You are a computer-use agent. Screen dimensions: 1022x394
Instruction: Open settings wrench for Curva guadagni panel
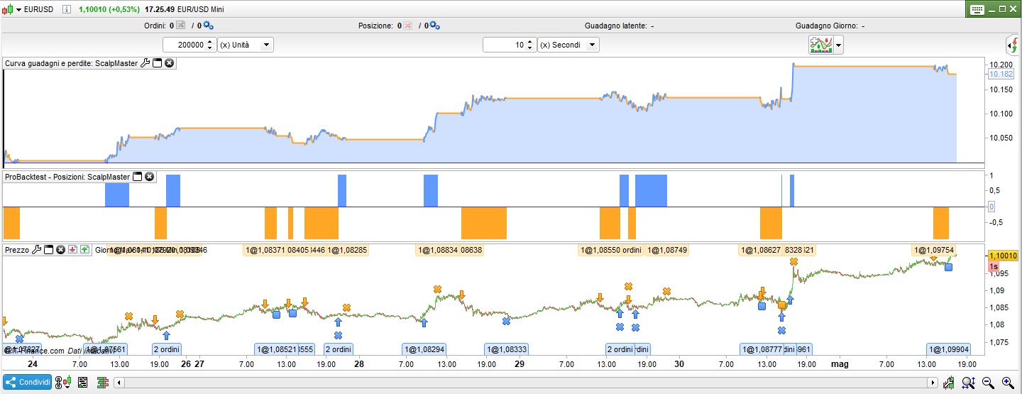pyautogui.click(x=145, y=63)
